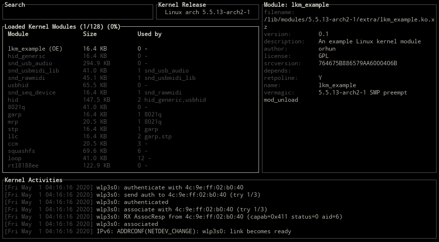Screen dimensions: 439x242
Task: Click 'hid_generic,usbhid' in Used by column
Action: [x=175, y=100]
